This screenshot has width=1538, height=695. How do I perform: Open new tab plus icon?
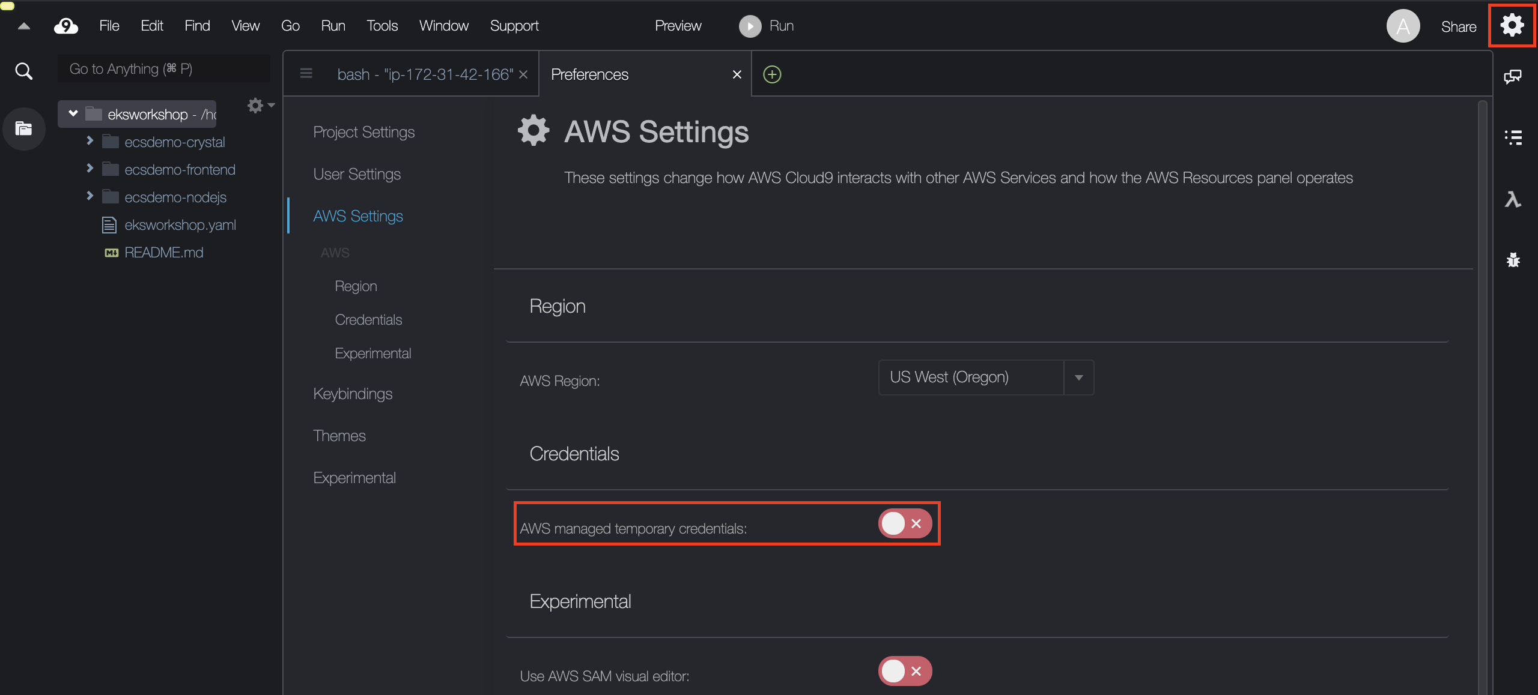[772, 74]
